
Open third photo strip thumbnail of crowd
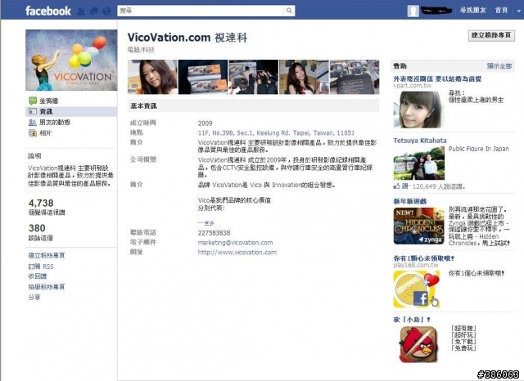click(x=253, y=77)
